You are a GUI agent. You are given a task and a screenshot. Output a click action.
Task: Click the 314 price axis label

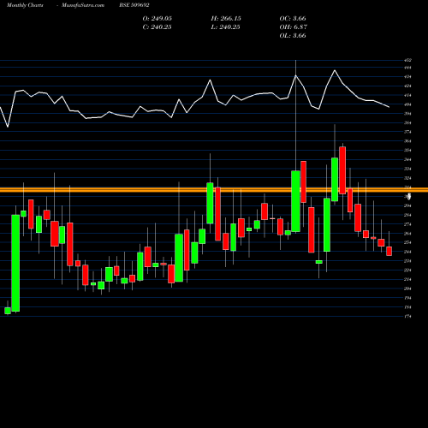(407, 187)
